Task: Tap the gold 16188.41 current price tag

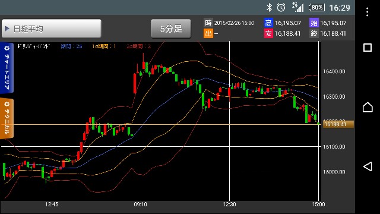Action: coord(338,124)
